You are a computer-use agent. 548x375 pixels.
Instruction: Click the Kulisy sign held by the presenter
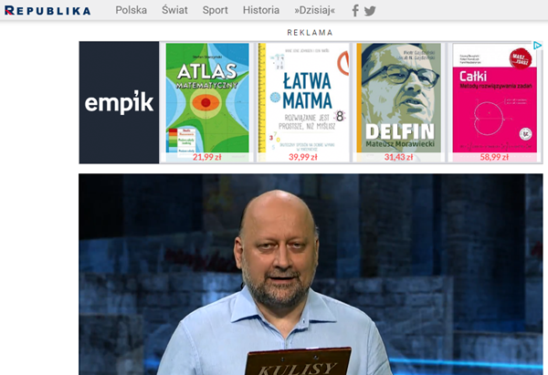click(298, 363)
